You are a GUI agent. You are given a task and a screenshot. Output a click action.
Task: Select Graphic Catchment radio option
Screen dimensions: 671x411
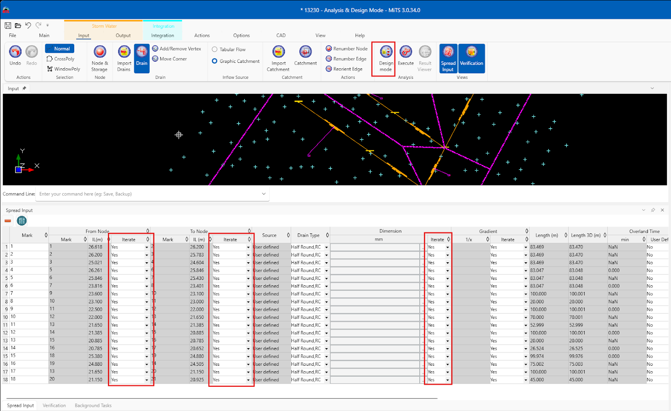click(x=236, y=61)
